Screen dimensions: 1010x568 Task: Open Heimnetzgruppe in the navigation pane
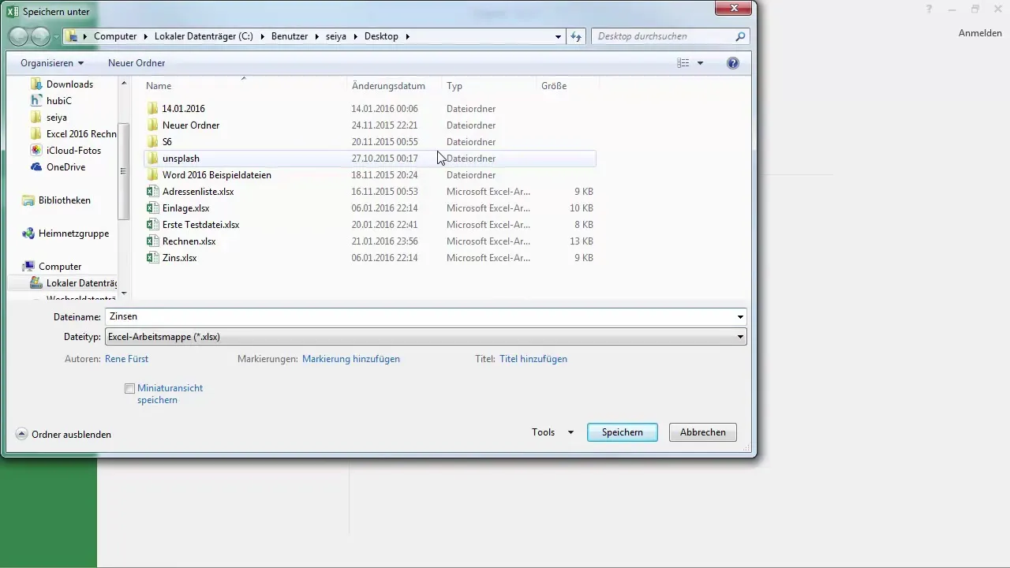pyautogui.click(x=73, y=234)
